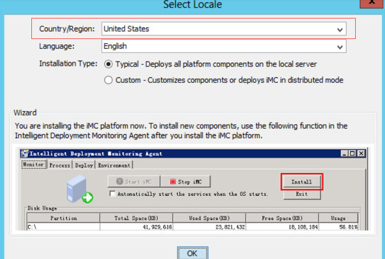This screenshot has width=385, height=259.
Task: Click the Intelligent Deployment Monitoring Agent title icon
Action: coord(24,154)
